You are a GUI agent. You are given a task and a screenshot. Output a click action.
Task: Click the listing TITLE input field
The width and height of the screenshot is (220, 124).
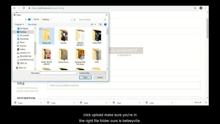pos(124,85)
